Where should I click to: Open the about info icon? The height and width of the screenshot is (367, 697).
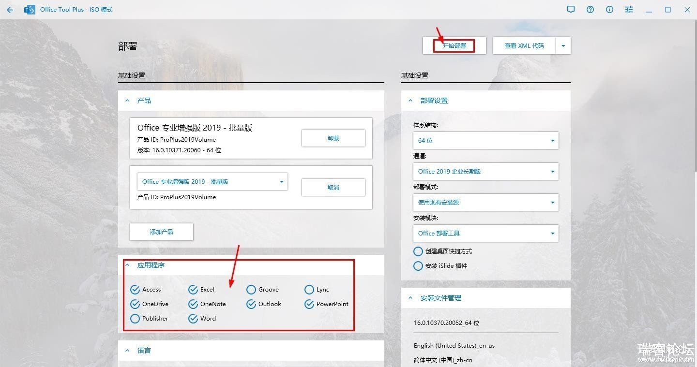[x=609, y=10]
